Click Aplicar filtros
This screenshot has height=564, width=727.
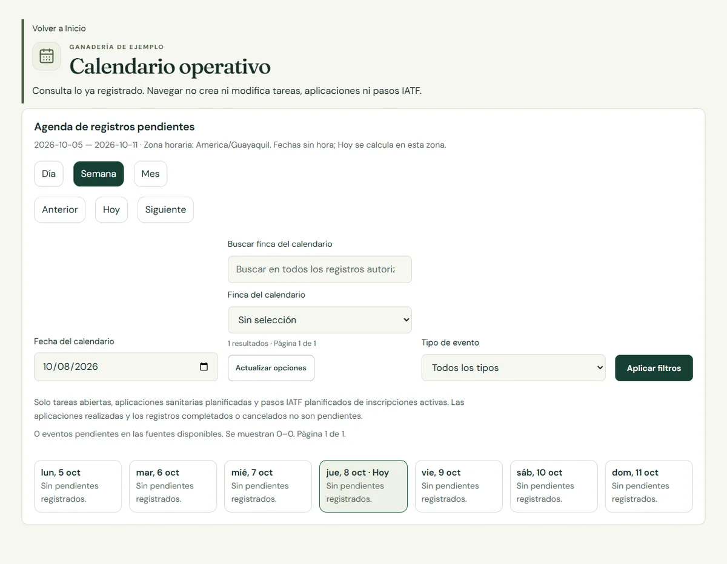pyautogui.click(x=654, y=368)
